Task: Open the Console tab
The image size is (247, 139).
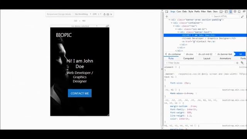Action: (x=179, y=12)
